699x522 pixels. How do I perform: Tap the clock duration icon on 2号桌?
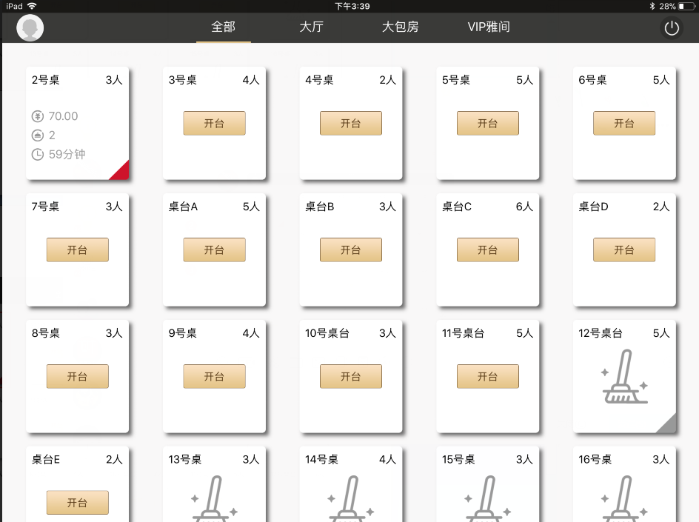pyautogui.click(x=38, y=155)
